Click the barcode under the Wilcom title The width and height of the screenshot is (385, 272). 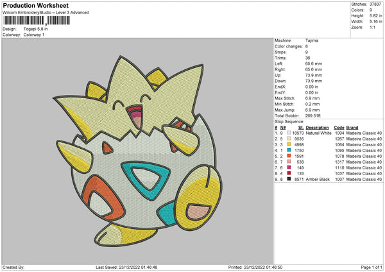pos(37,21)
